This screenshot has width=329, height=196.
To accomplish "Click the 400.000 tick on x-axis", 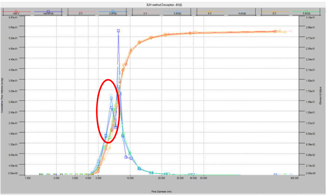I will click(x=294, y=178).
